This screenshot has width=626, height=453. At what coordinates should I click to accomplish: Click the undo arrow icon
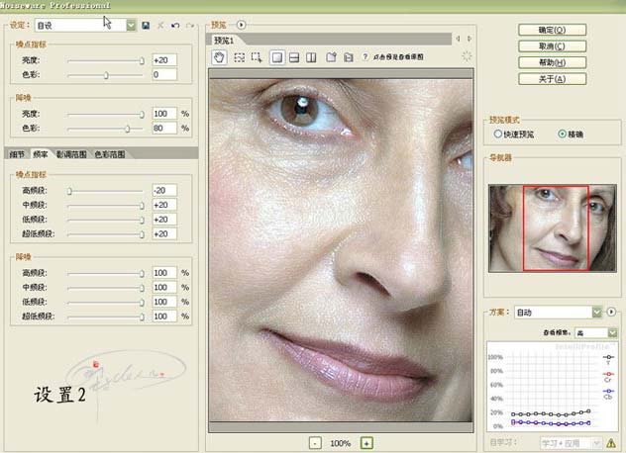[x=174, y=24]
